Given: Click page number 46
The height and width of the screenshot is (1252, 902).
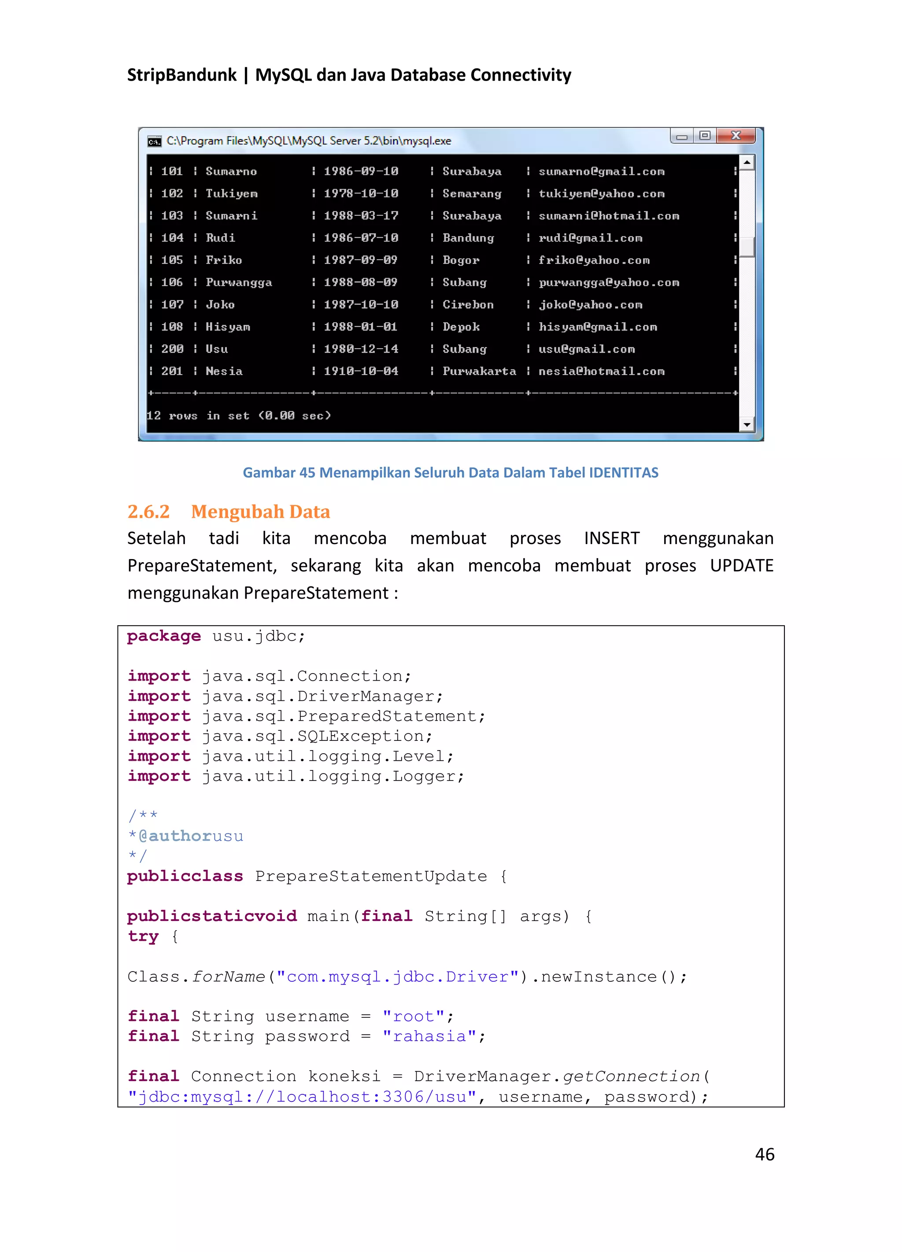Looking at the screenshot, I should tap(765, 1154).
